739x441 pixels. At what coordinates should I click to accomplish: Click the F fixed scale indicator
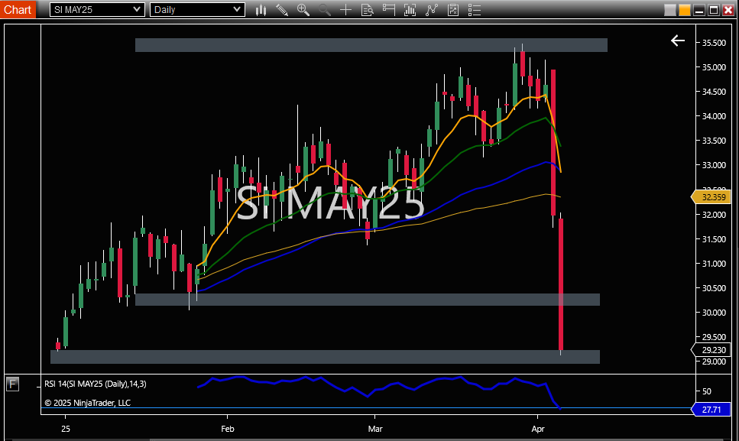[13, 384]
